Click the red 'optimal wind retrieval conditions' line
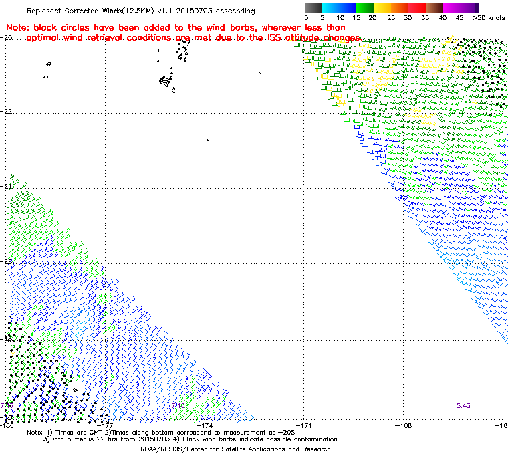The image size is (508, 460). coord(193,38)
